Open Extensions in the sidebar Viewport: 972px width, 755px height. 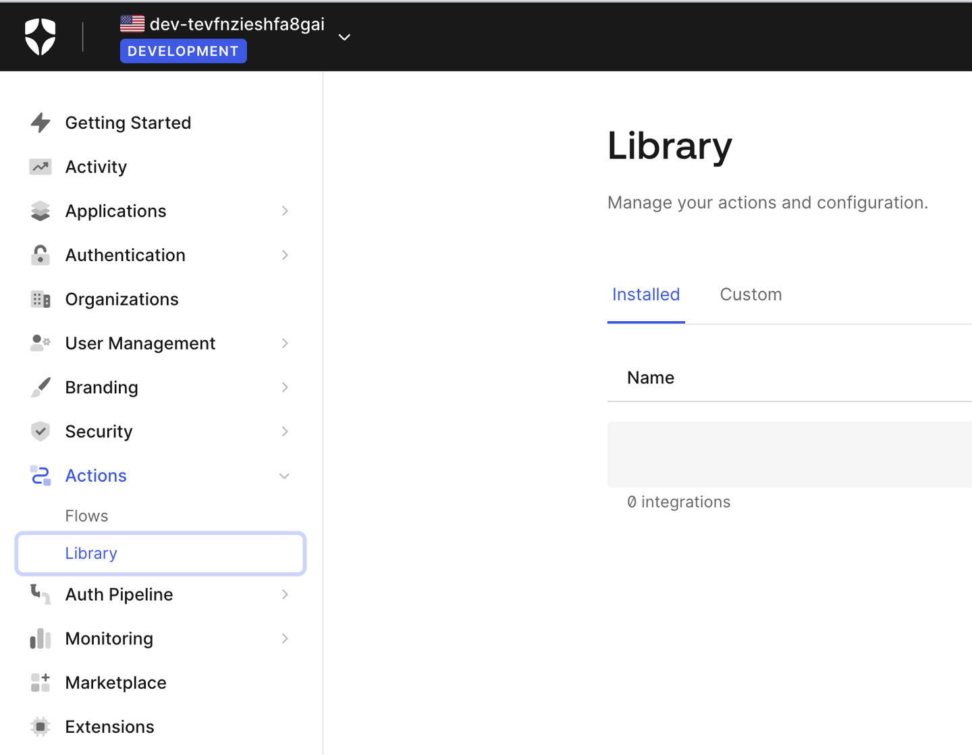click(x=109, y=727)
